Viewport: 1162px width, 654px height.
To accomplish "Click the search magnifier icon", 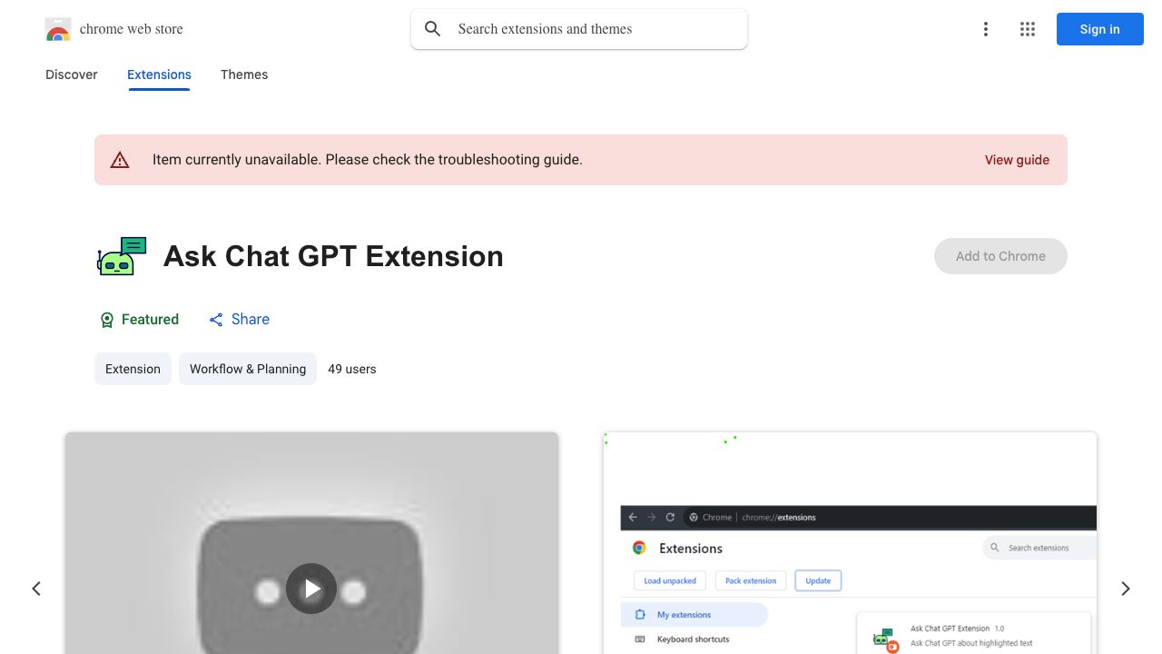I will pyautogui.click(x=433, y=29).
